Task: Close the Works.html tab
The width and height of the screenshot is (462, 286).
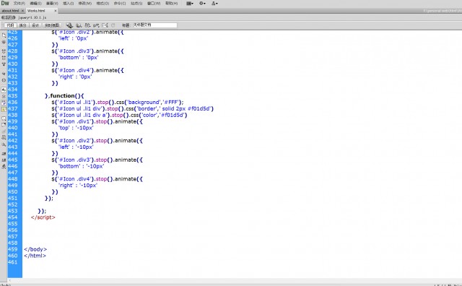Action: click(x=56, y=11)
